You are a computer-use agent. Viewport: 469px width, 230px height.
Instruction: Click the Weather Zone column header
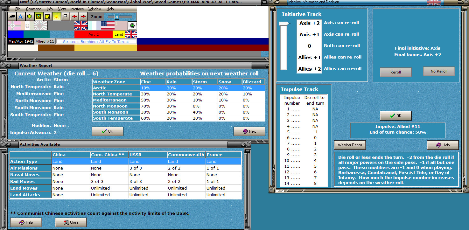click(116, 82)
